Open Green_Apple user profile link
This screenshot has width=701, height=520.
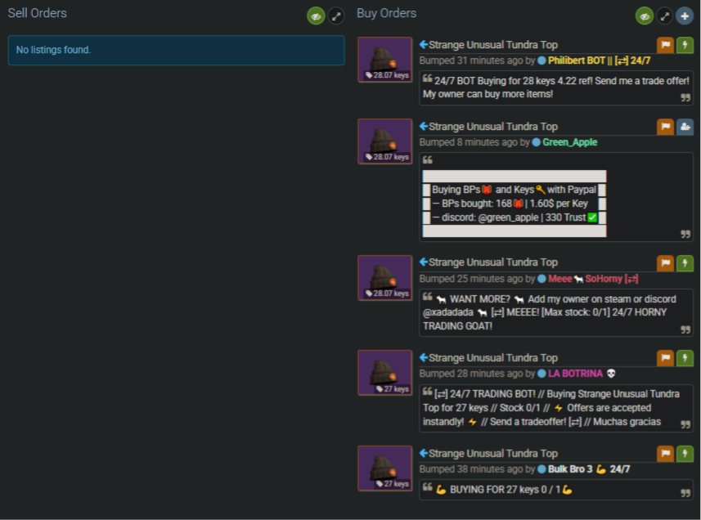point(569,142)
